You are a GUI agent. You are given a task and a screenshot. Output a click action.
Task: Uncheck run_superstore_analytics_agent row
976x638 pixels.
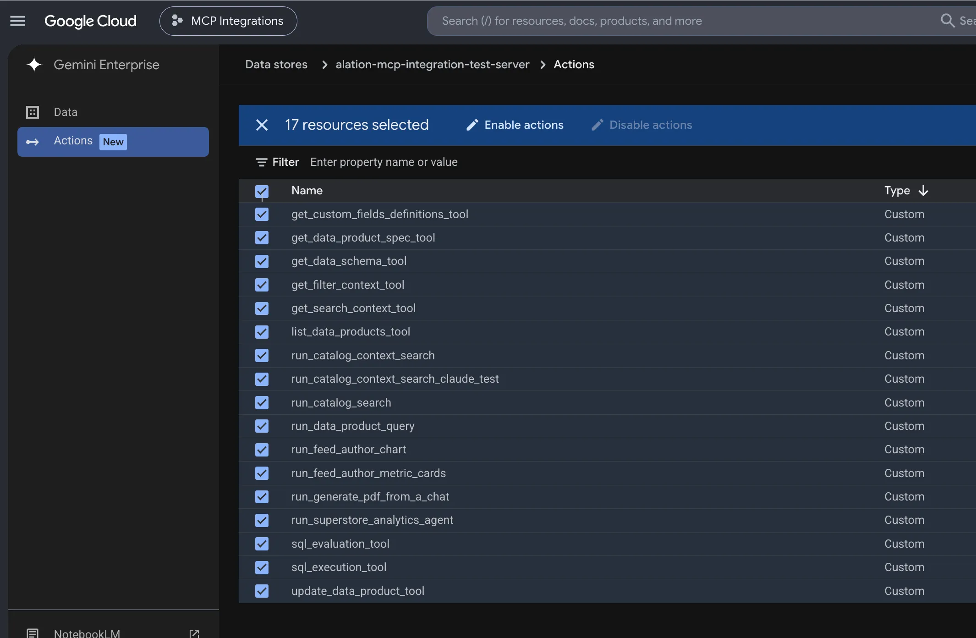point(262,520)
